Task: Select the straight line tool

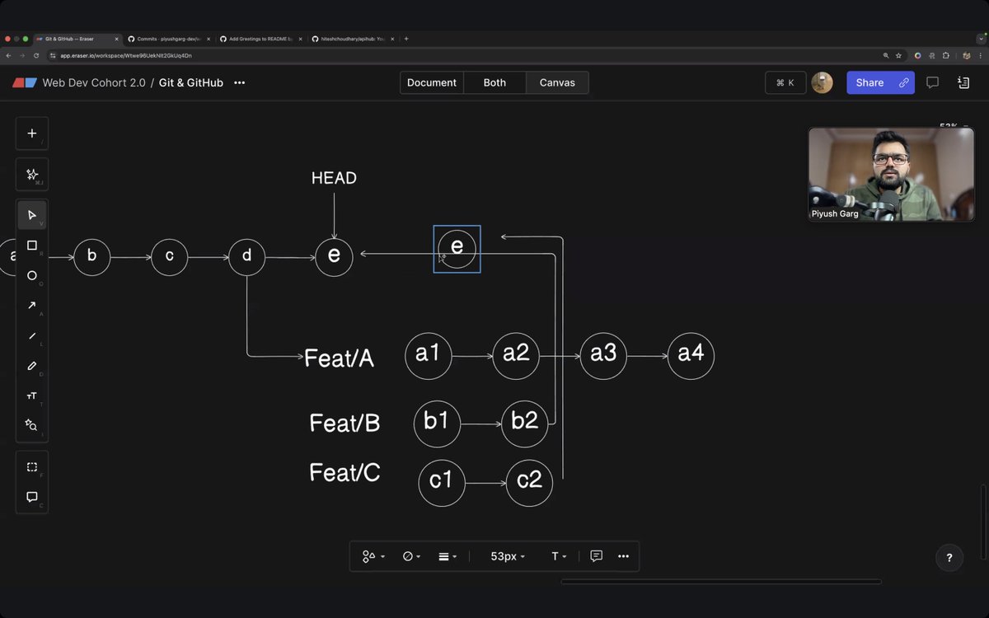Action: 32,335
